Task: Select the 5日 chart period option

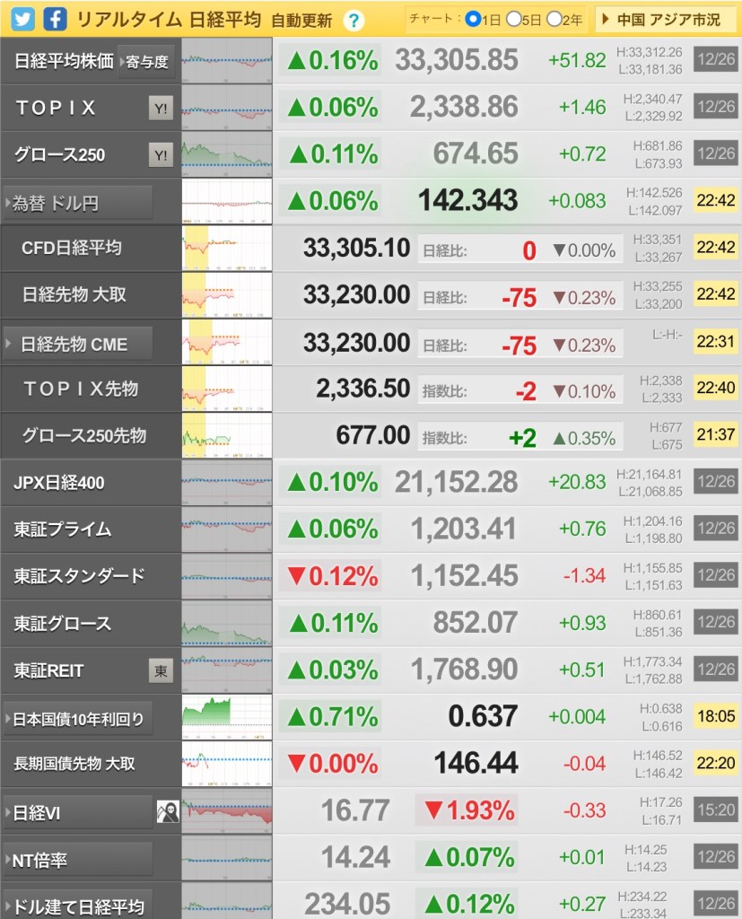Action: click(x=514, y=19)
